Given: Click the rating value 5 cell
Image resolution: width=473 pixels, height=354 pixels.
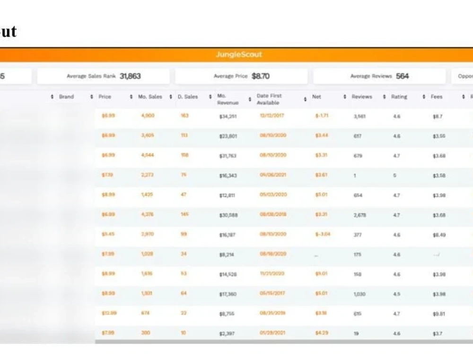Looking at the screenshot, I should click(394, 176).
